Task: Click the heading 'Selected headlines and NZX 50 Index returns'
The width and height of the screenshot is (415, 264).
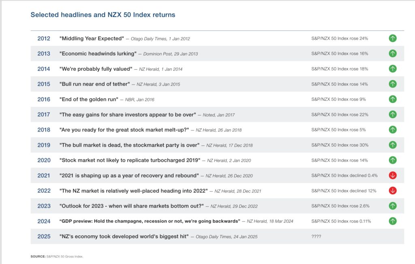Action: click(102, 14)
